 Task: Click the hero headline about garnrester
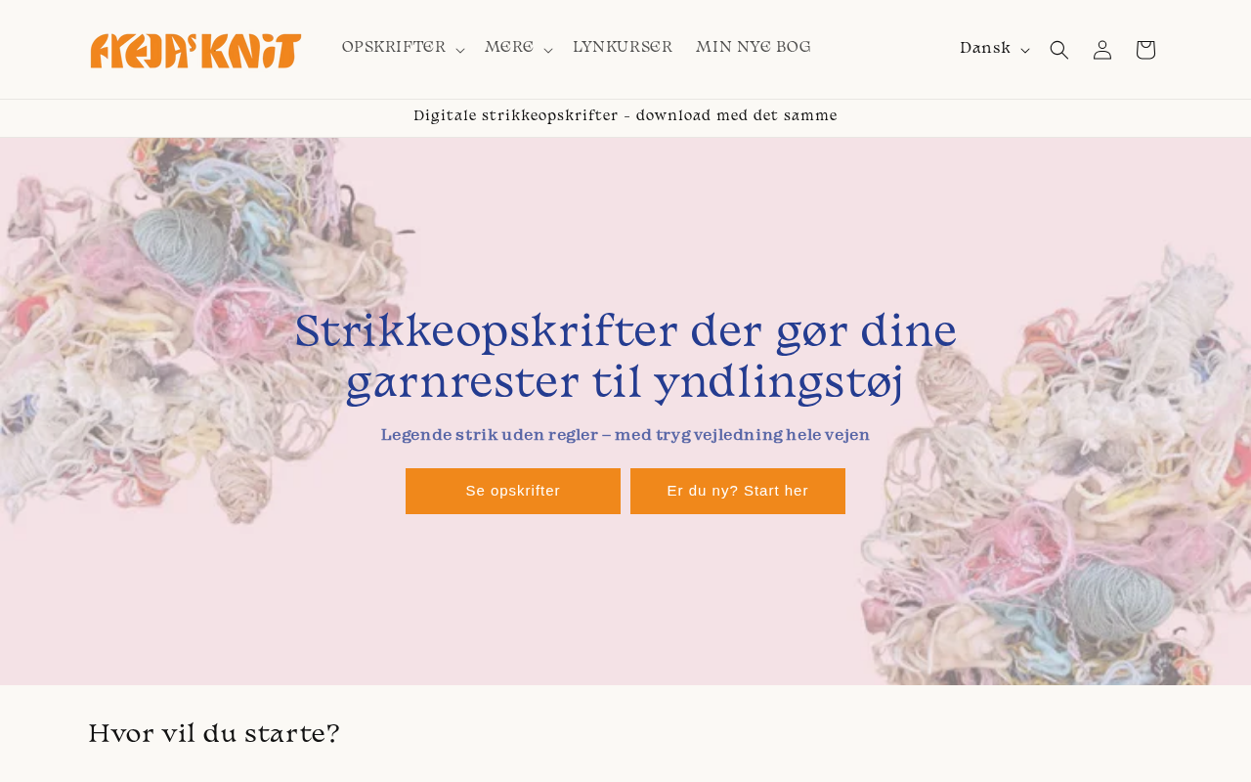pyautogui.click(x=625, y=358)
